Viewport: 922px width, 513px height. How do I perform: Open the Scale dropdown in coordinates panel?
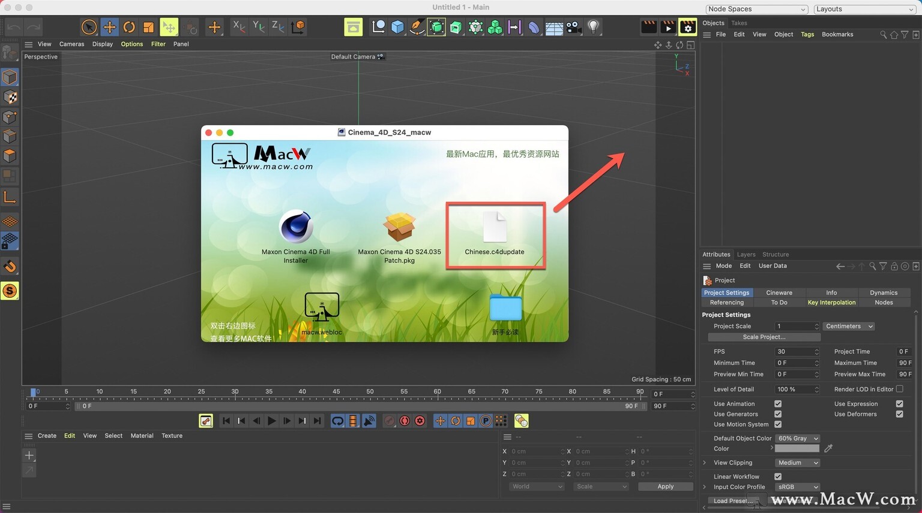pyautogui.click(x=601, y=487)
